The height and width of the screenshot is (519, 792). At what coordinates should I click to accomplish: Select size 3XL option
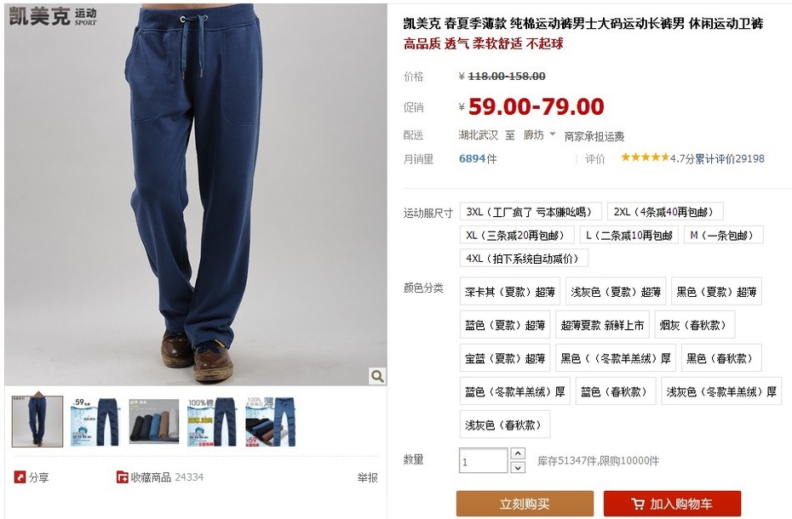(531, 212)
